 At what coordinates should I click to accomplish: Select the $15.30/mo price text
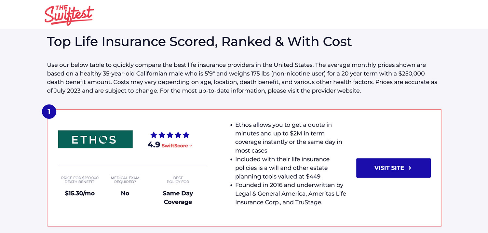point(80,193)
